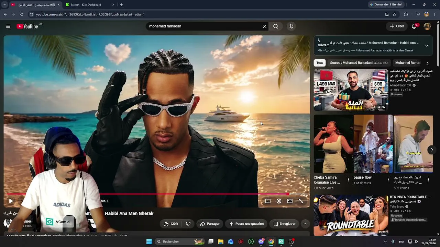Viewport: 440px width, 247px height.
Task: Open Chrome extensions puzzle menu
Action: pyautogui.click(x=406, y=14)
